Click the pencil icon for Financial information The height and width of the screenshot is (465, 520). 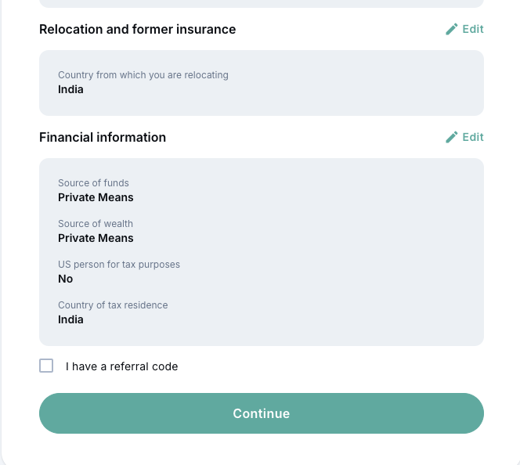point(451,137)
